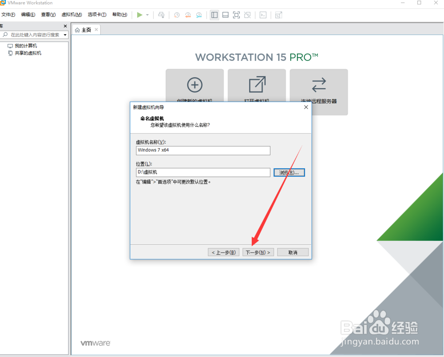
Task: Click the create new virtual machine tile
Action: pos(195,86)
